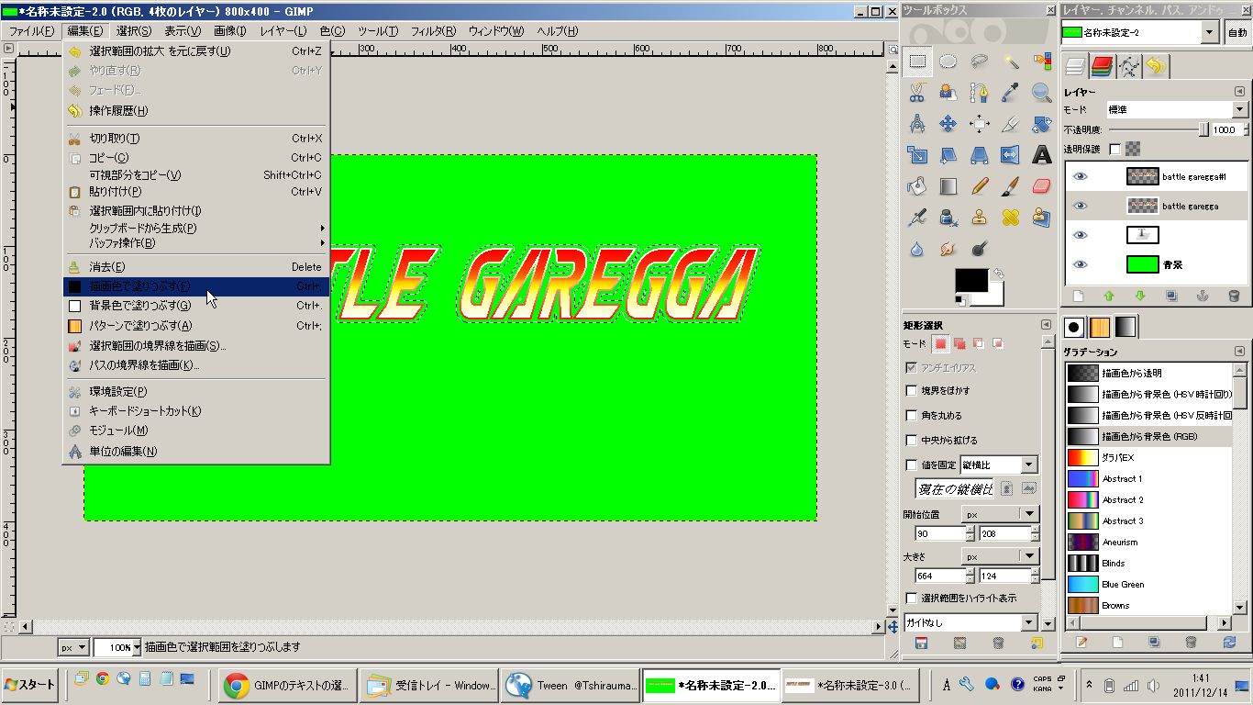
Task: Select the Free Select lasso tool
Action: pos(980,62)
